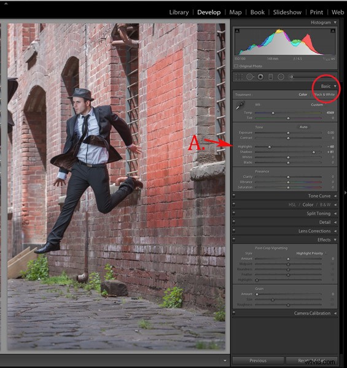Click the Previous button
347x368 pixels.
click(258, 361)
